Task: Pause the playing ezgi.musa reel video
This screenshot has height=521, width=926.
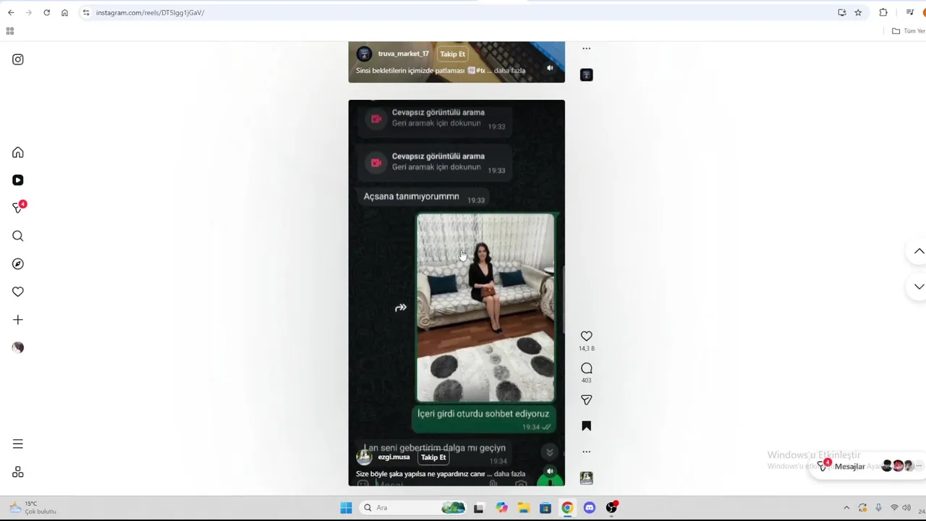Action: [456, 292]
